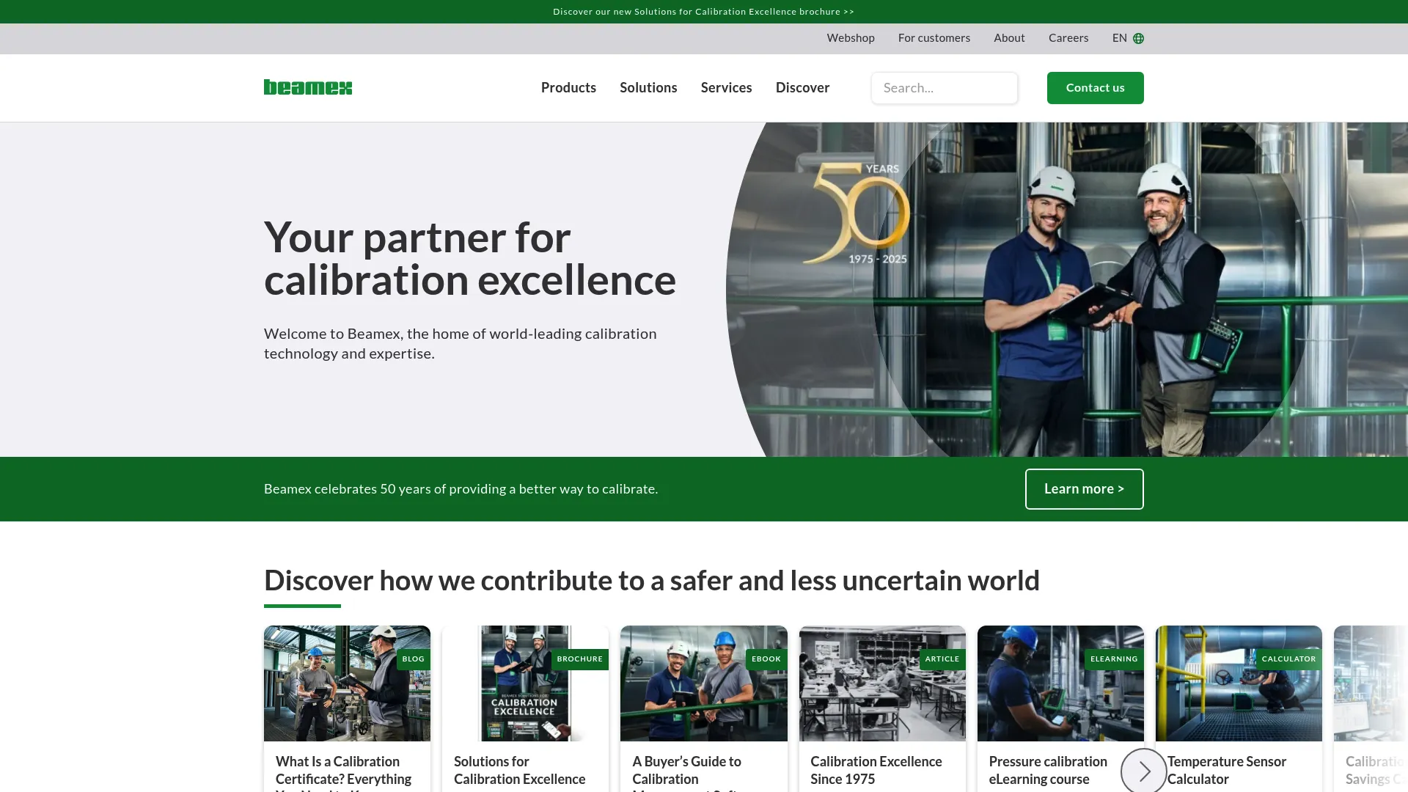Image resolution: width=1408 pixels, height=792 pixels.
Task: Open 'What Is a Calibration Certificate?' title
Action: tap(343, 773)
